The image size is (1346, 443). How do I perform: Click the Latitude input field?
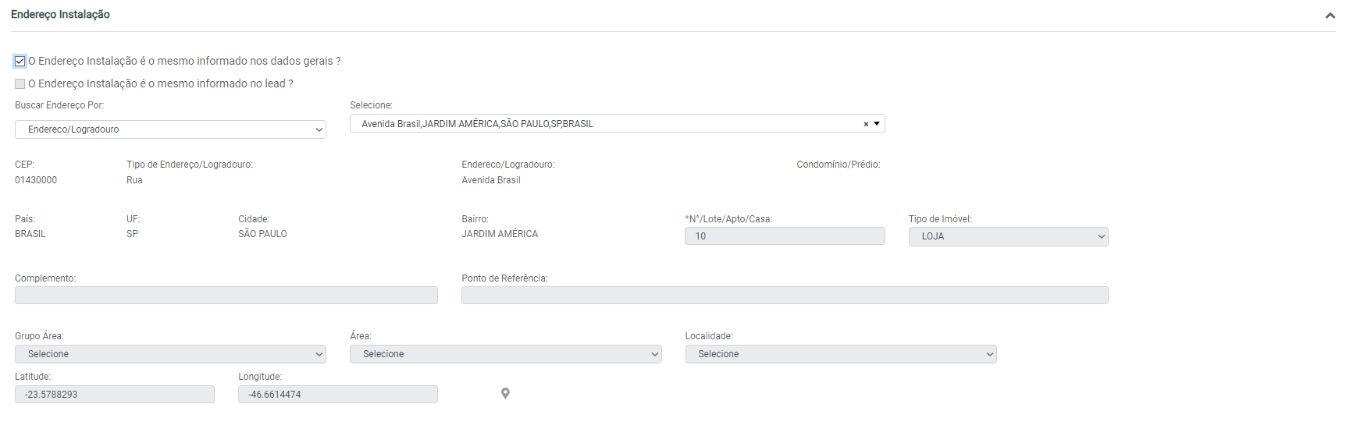[x=114, y=395]
